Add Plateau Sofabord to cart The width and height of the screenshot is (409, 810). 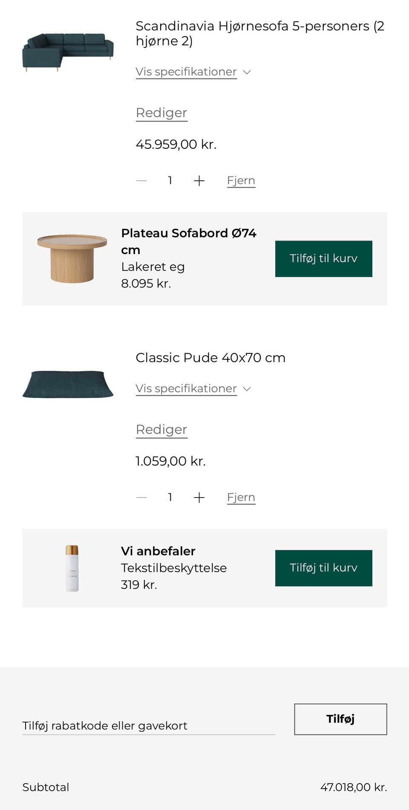tap(323, 258)
